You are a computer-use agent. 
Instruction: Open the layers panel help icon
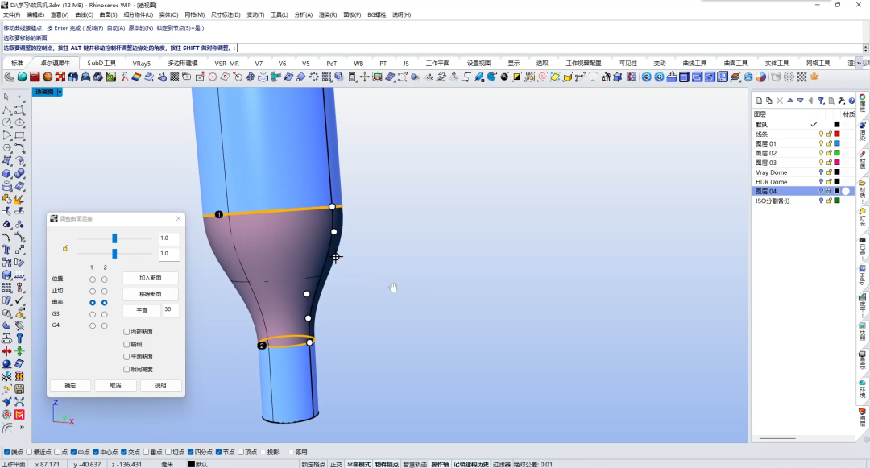coord(851,101)
